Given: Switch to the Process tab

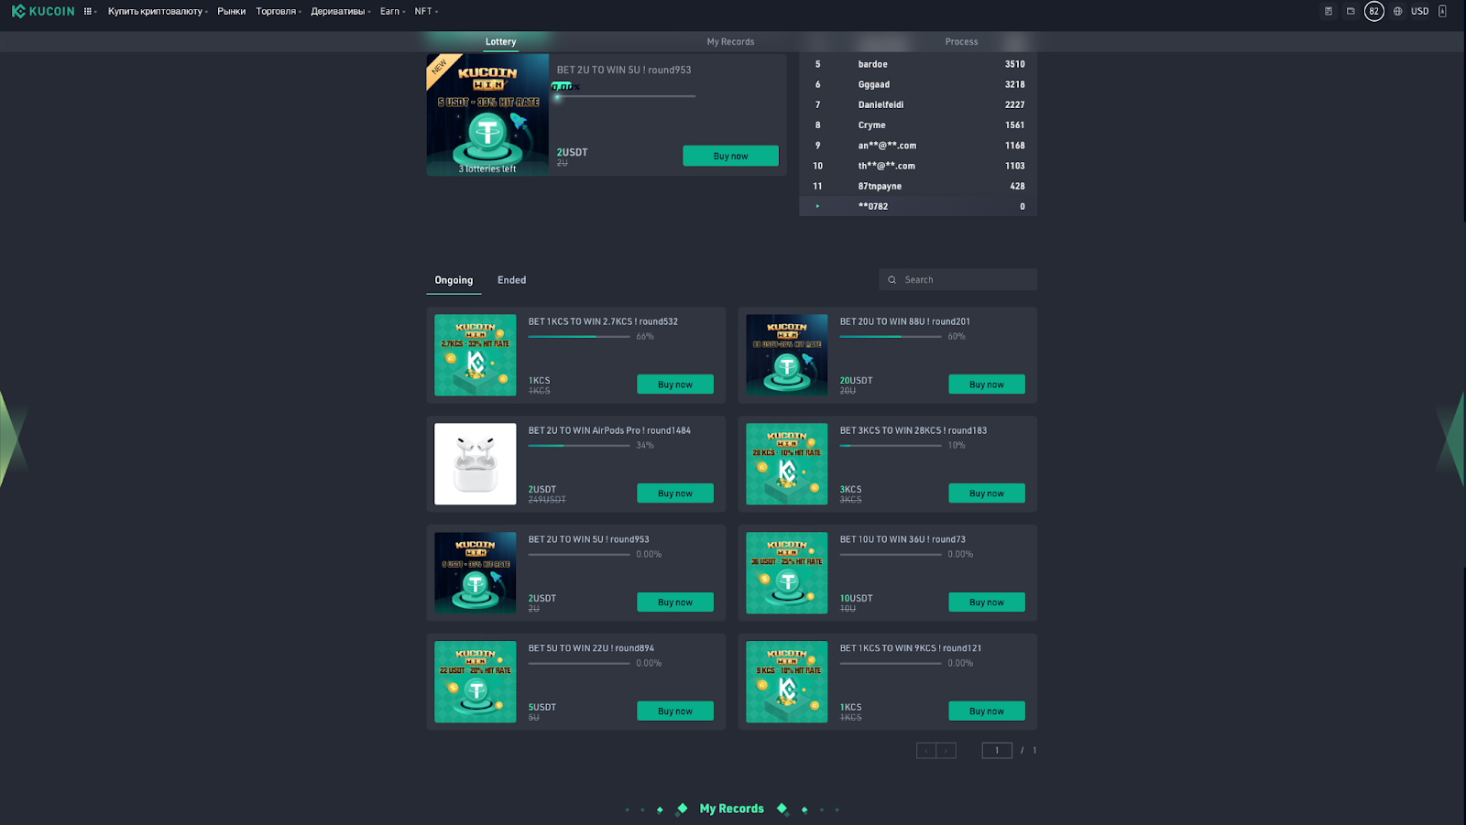Looking at the screenshot, I should point(961,41).
